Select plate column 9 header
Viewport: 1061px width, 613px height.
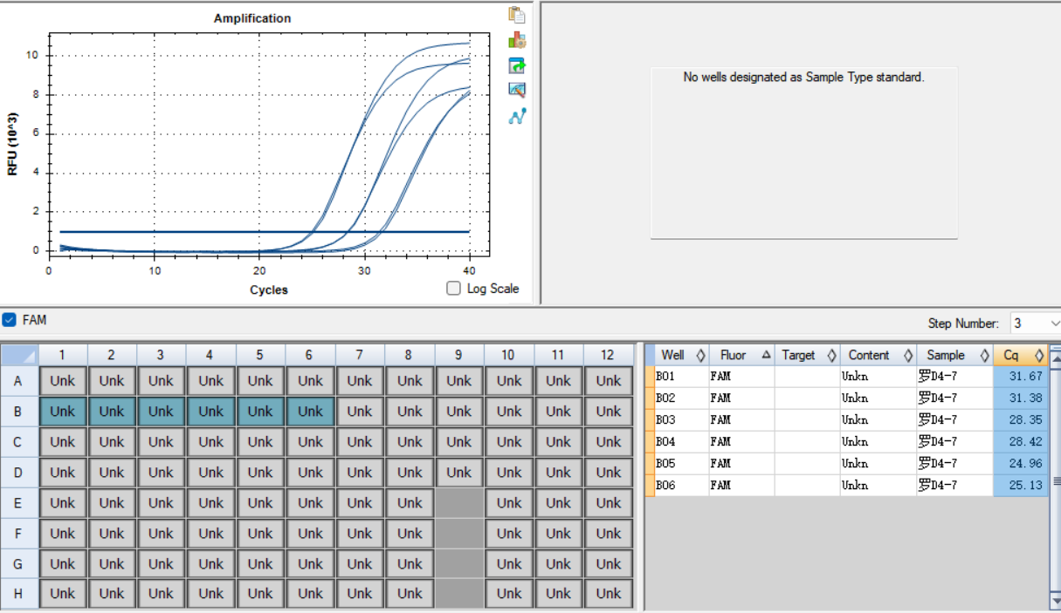[458, 355]
